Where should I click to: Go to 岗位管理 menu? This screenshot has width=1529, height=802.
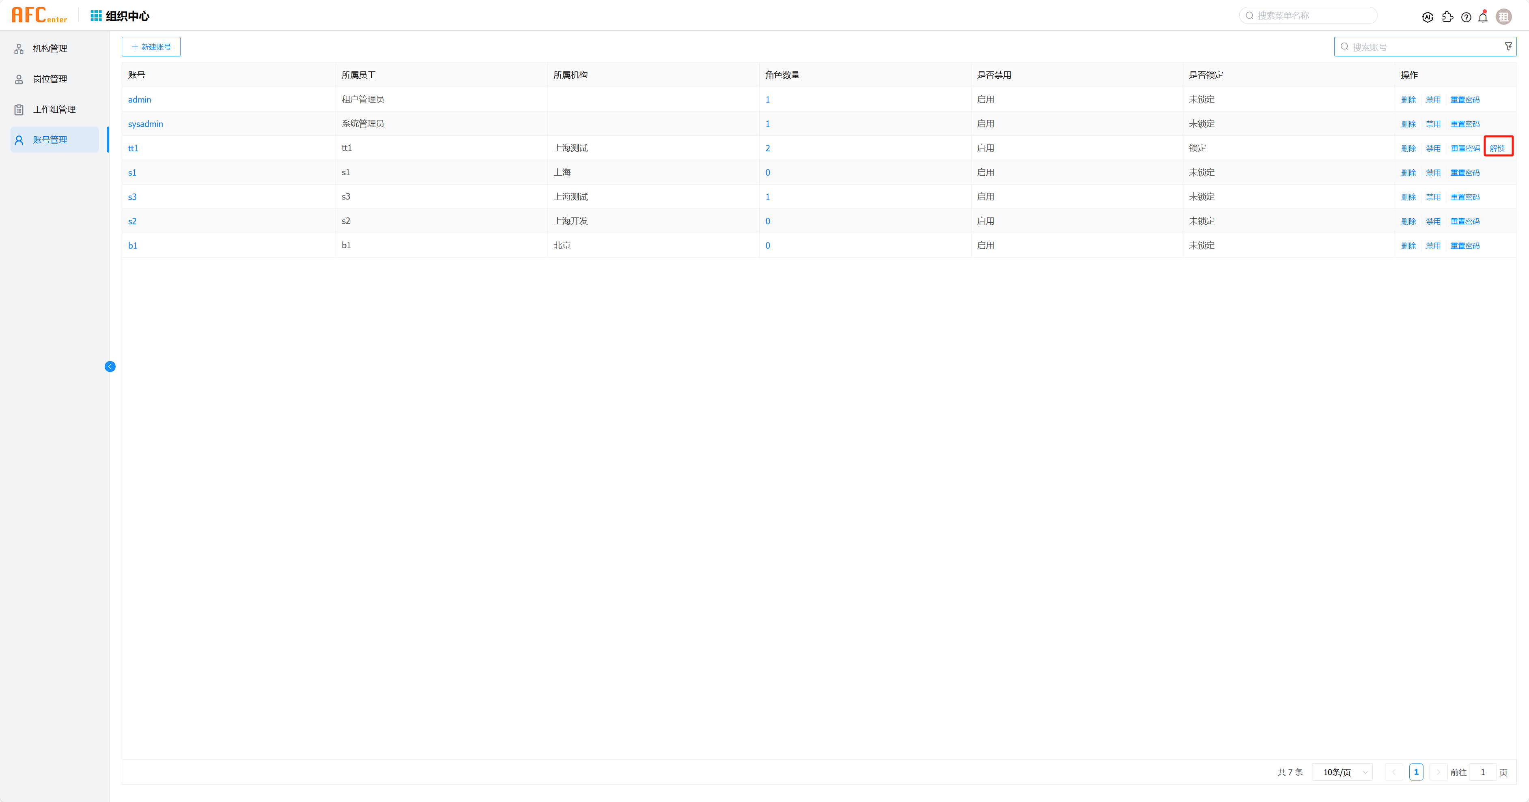click(x=50, y=79)
